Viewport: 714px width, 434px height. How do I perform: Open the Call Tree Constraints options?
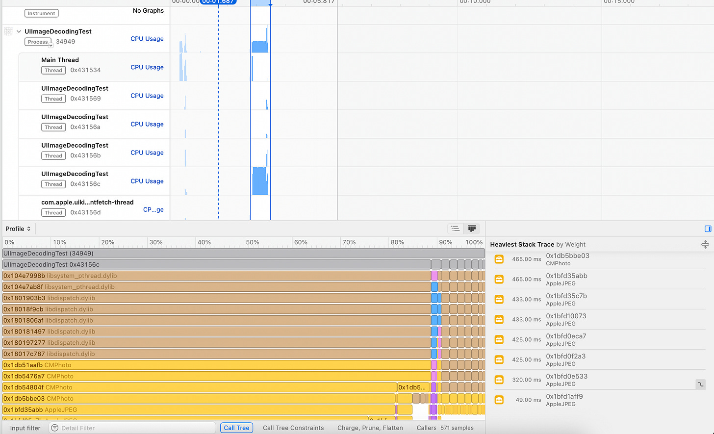pos(293,428)
